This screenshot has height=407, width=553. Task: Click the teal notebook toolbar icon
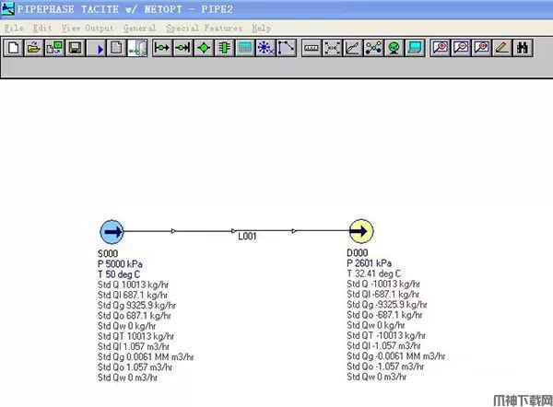click(x=415, y=48)
